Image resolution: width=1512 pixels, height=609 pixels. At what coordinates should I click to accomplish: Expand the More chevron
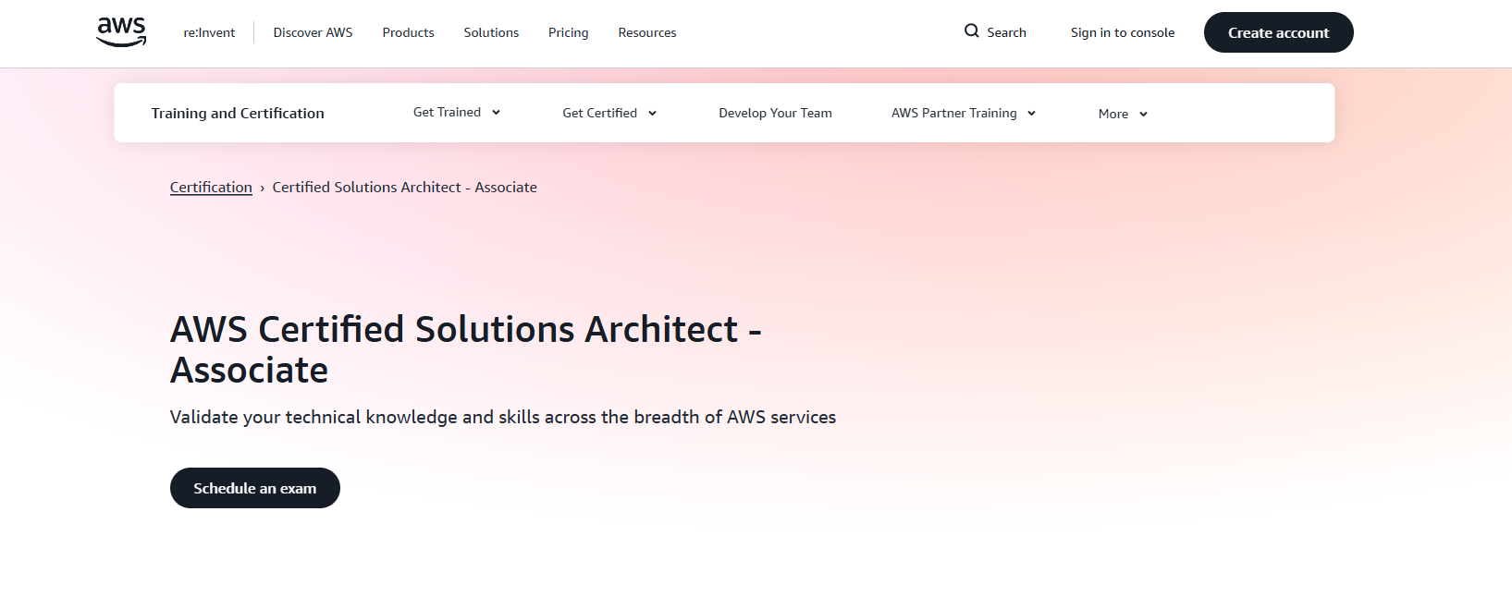point(1144,115)
